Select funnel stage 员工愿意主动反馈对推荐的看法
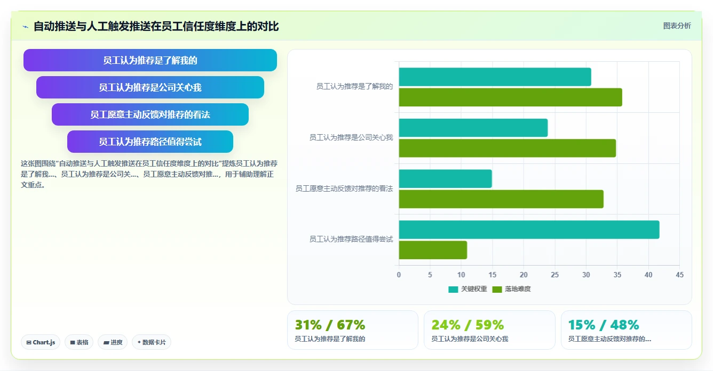This screenshot has width=713, height=371. [x=150, y=114]
